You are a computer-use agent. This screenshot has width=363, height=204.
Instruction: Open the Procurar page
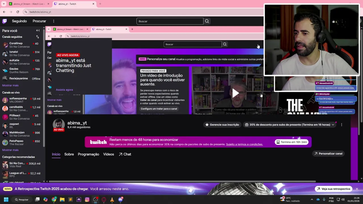(39, 21)
